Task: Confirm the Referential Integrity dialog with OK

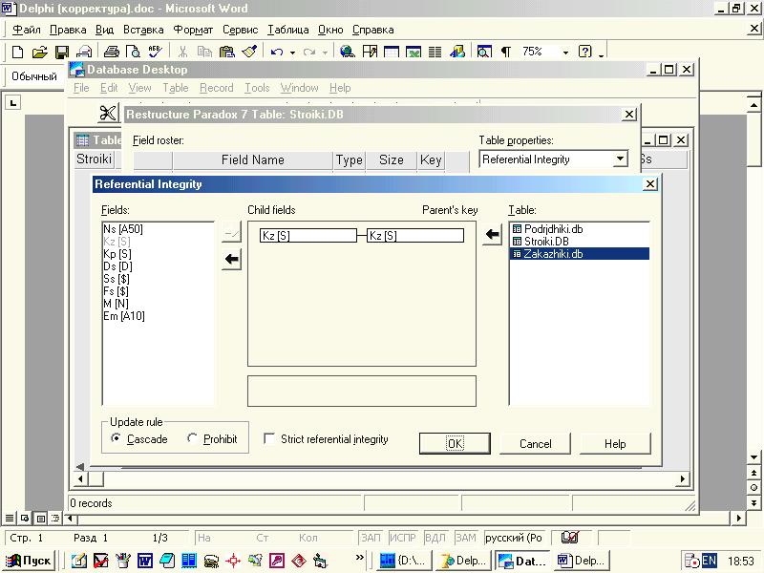Action: click(x=455, y=443)
